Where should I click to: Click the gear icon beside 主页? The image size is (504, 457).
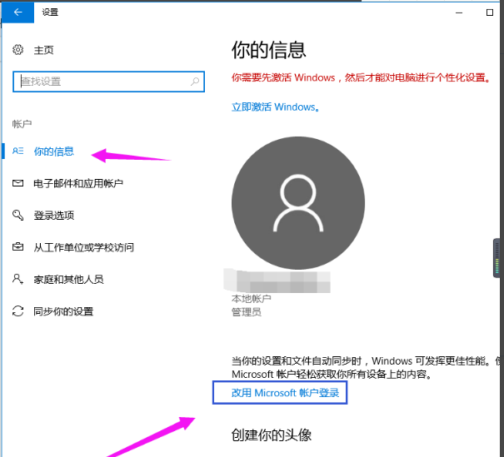click(18, 51)
